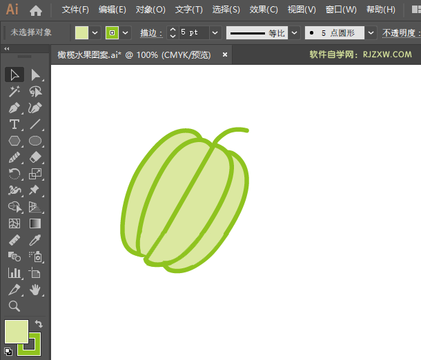Switch to the 橄榄水果图案.ai document tab

click(131, 54)
